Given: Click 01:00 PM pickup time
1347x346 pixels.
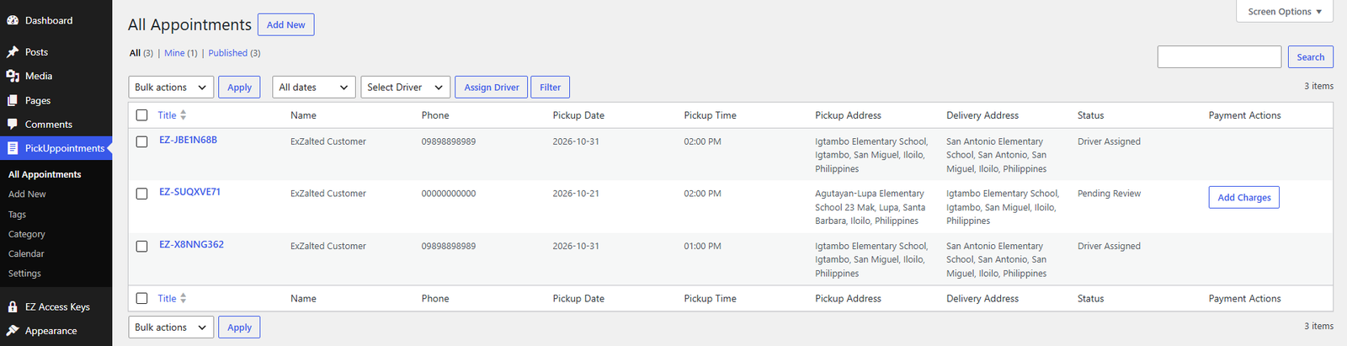Looking at the screenshot, I should (x=703, y=246).
